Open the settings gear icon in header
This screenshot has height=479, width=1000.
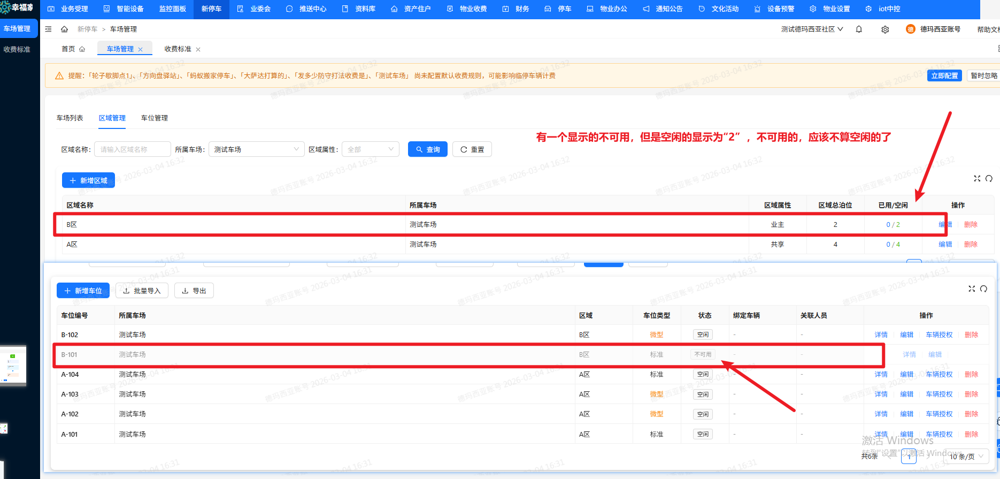885,29
